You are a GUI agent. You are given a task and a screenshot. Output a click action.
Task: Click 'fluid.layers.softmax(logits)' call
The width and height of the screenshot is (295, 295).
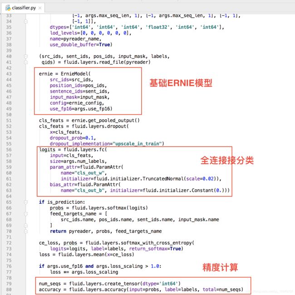click(110, 208)
